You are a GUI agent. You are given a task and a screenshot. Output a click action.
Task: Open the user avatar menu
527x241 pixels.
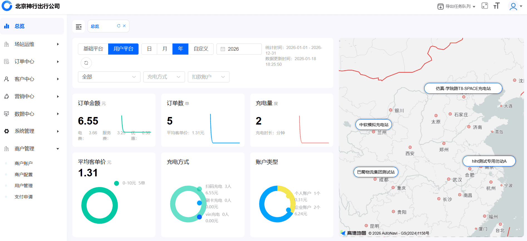(515, 6)
